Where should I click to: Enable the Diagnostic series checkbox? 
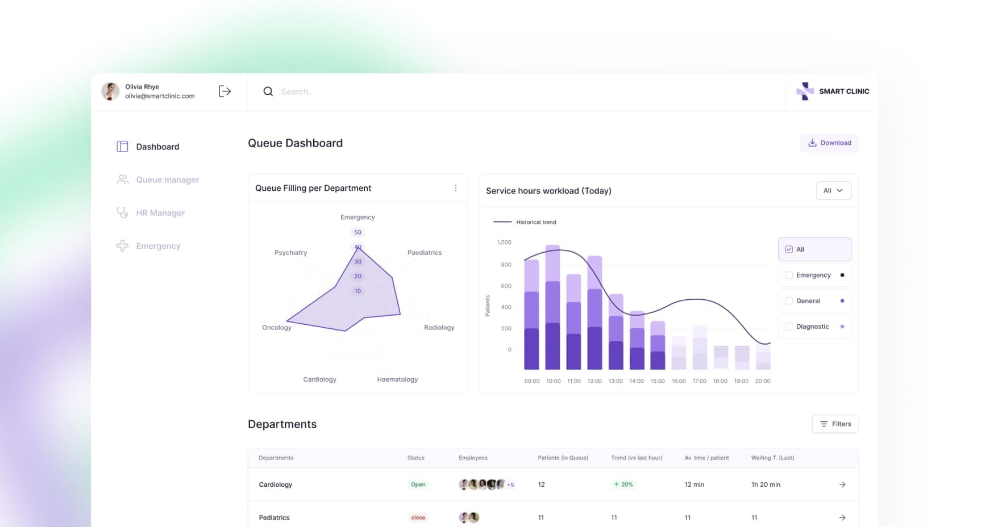click(789, 327)
